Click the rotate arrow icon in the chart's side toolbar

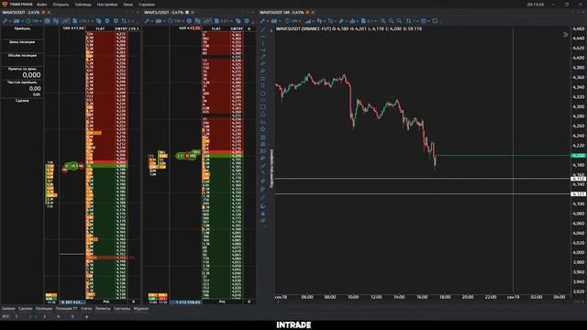[x=263, y=206]
